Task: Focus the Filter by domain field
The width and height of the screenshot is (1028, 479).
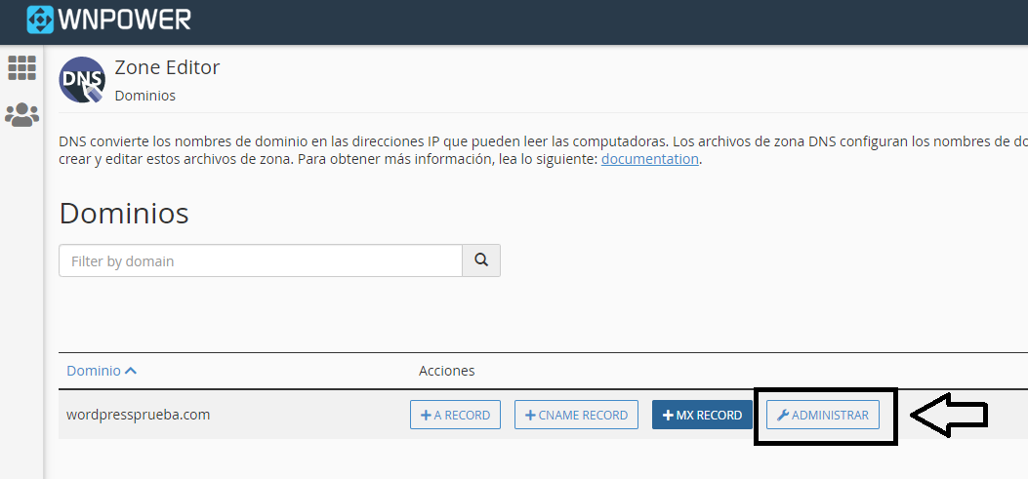Action: tap(260, 260)
